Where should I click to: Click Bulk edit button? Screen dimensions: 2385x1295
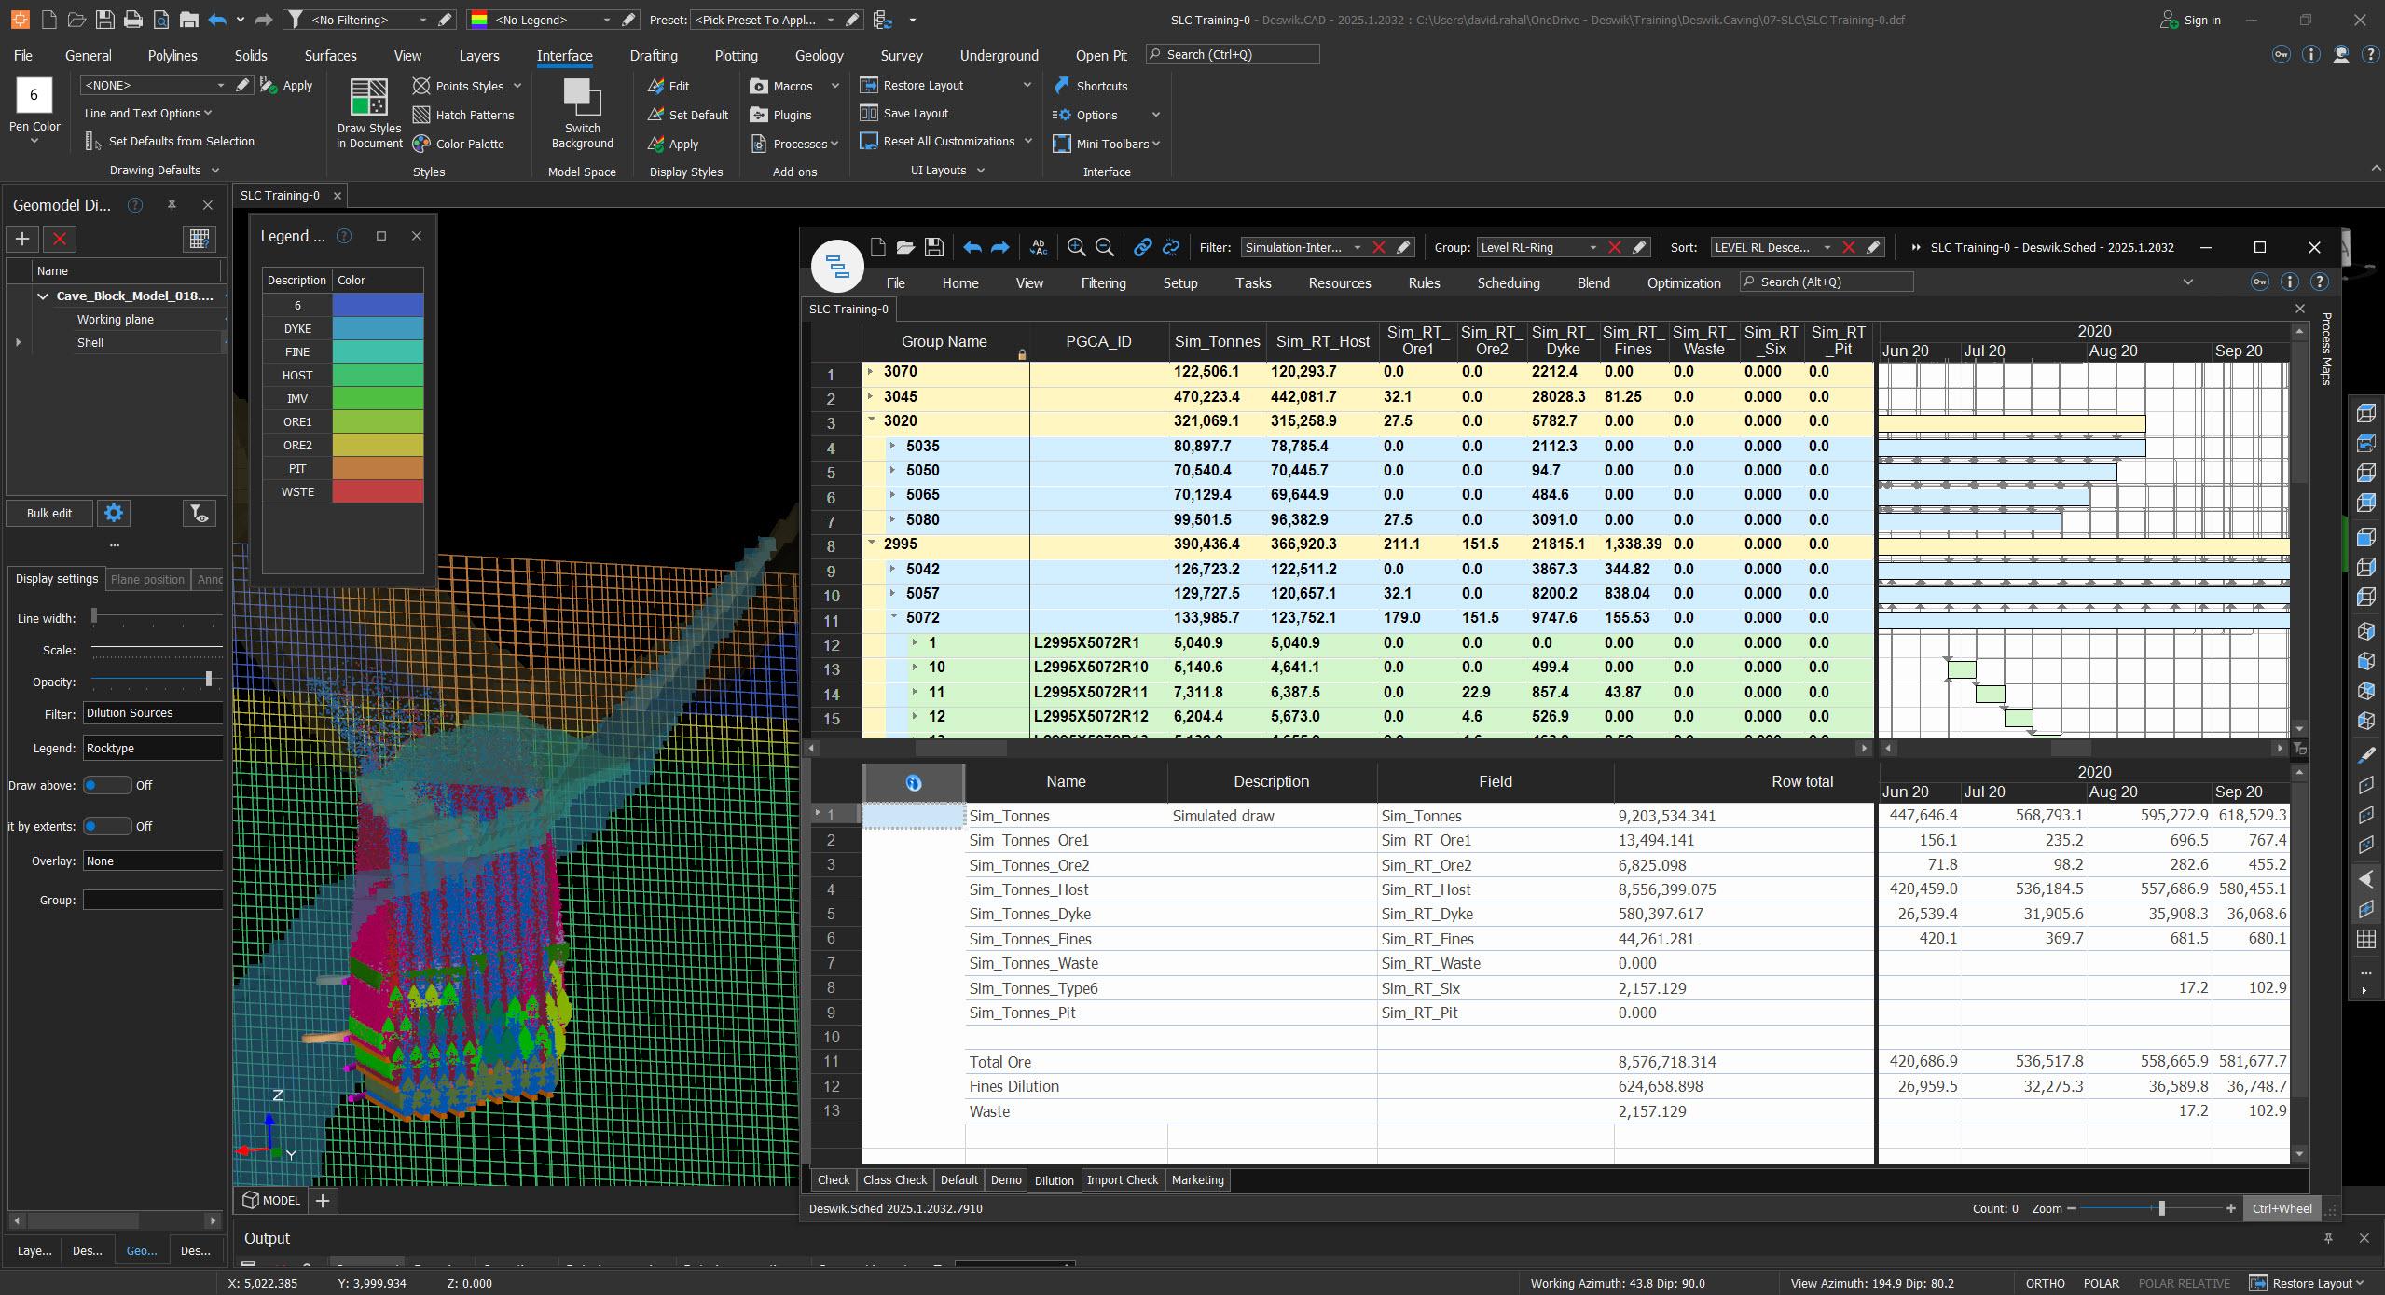point(49,513)
